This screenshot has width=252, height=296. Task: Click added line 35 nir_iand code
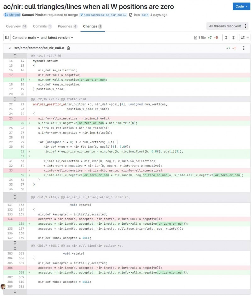(x=143, y=175)
